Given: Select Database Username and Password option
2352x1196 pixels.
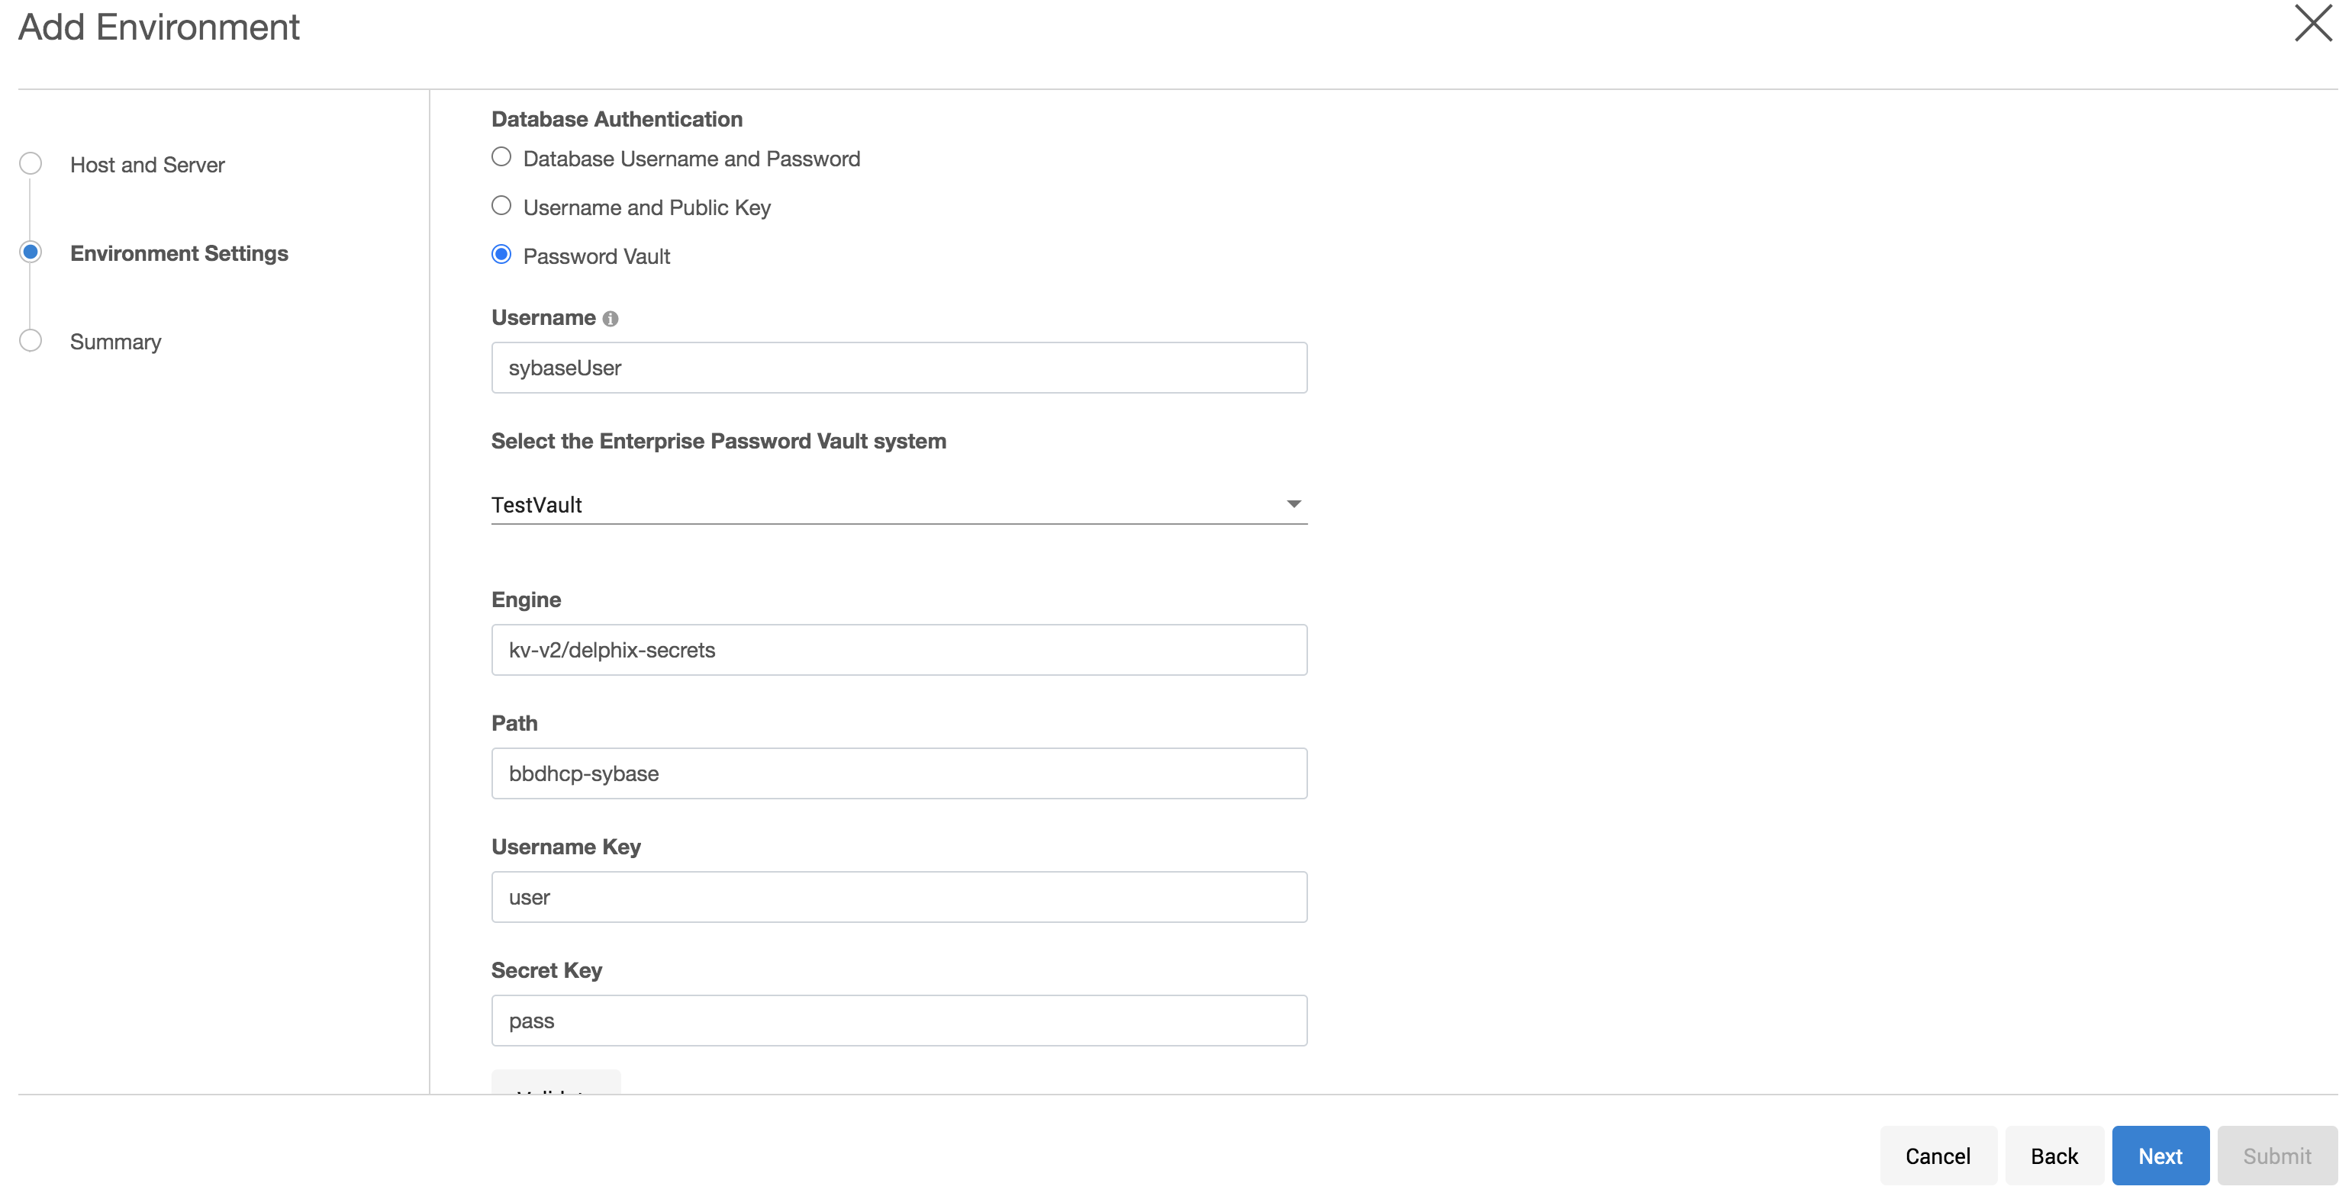Looking at the screenshot, I should 501,158.
